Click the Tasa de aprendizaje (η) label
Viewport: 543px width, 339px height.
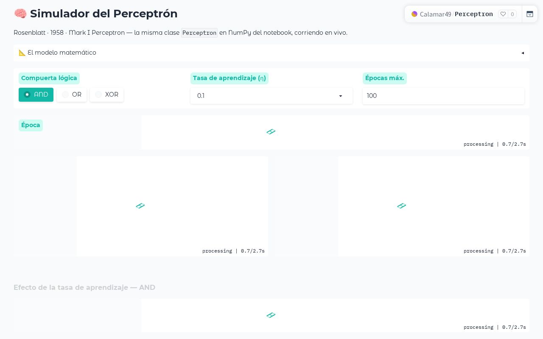click(x=230, y=78)
